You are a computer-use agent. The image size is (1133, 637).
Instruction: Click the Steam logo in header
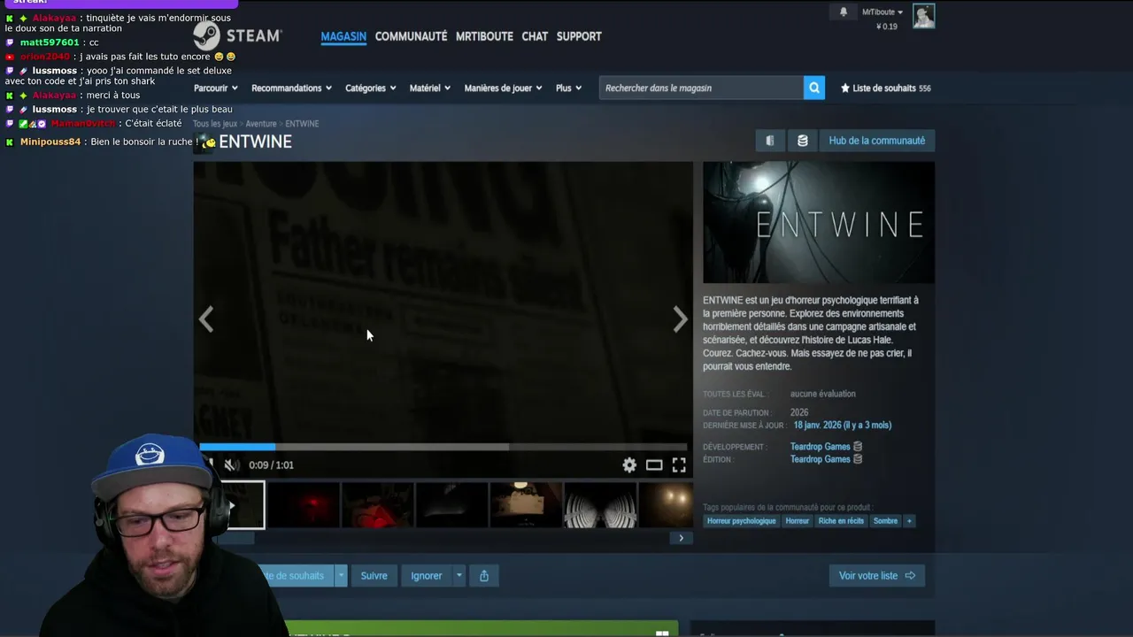point(237,35)
